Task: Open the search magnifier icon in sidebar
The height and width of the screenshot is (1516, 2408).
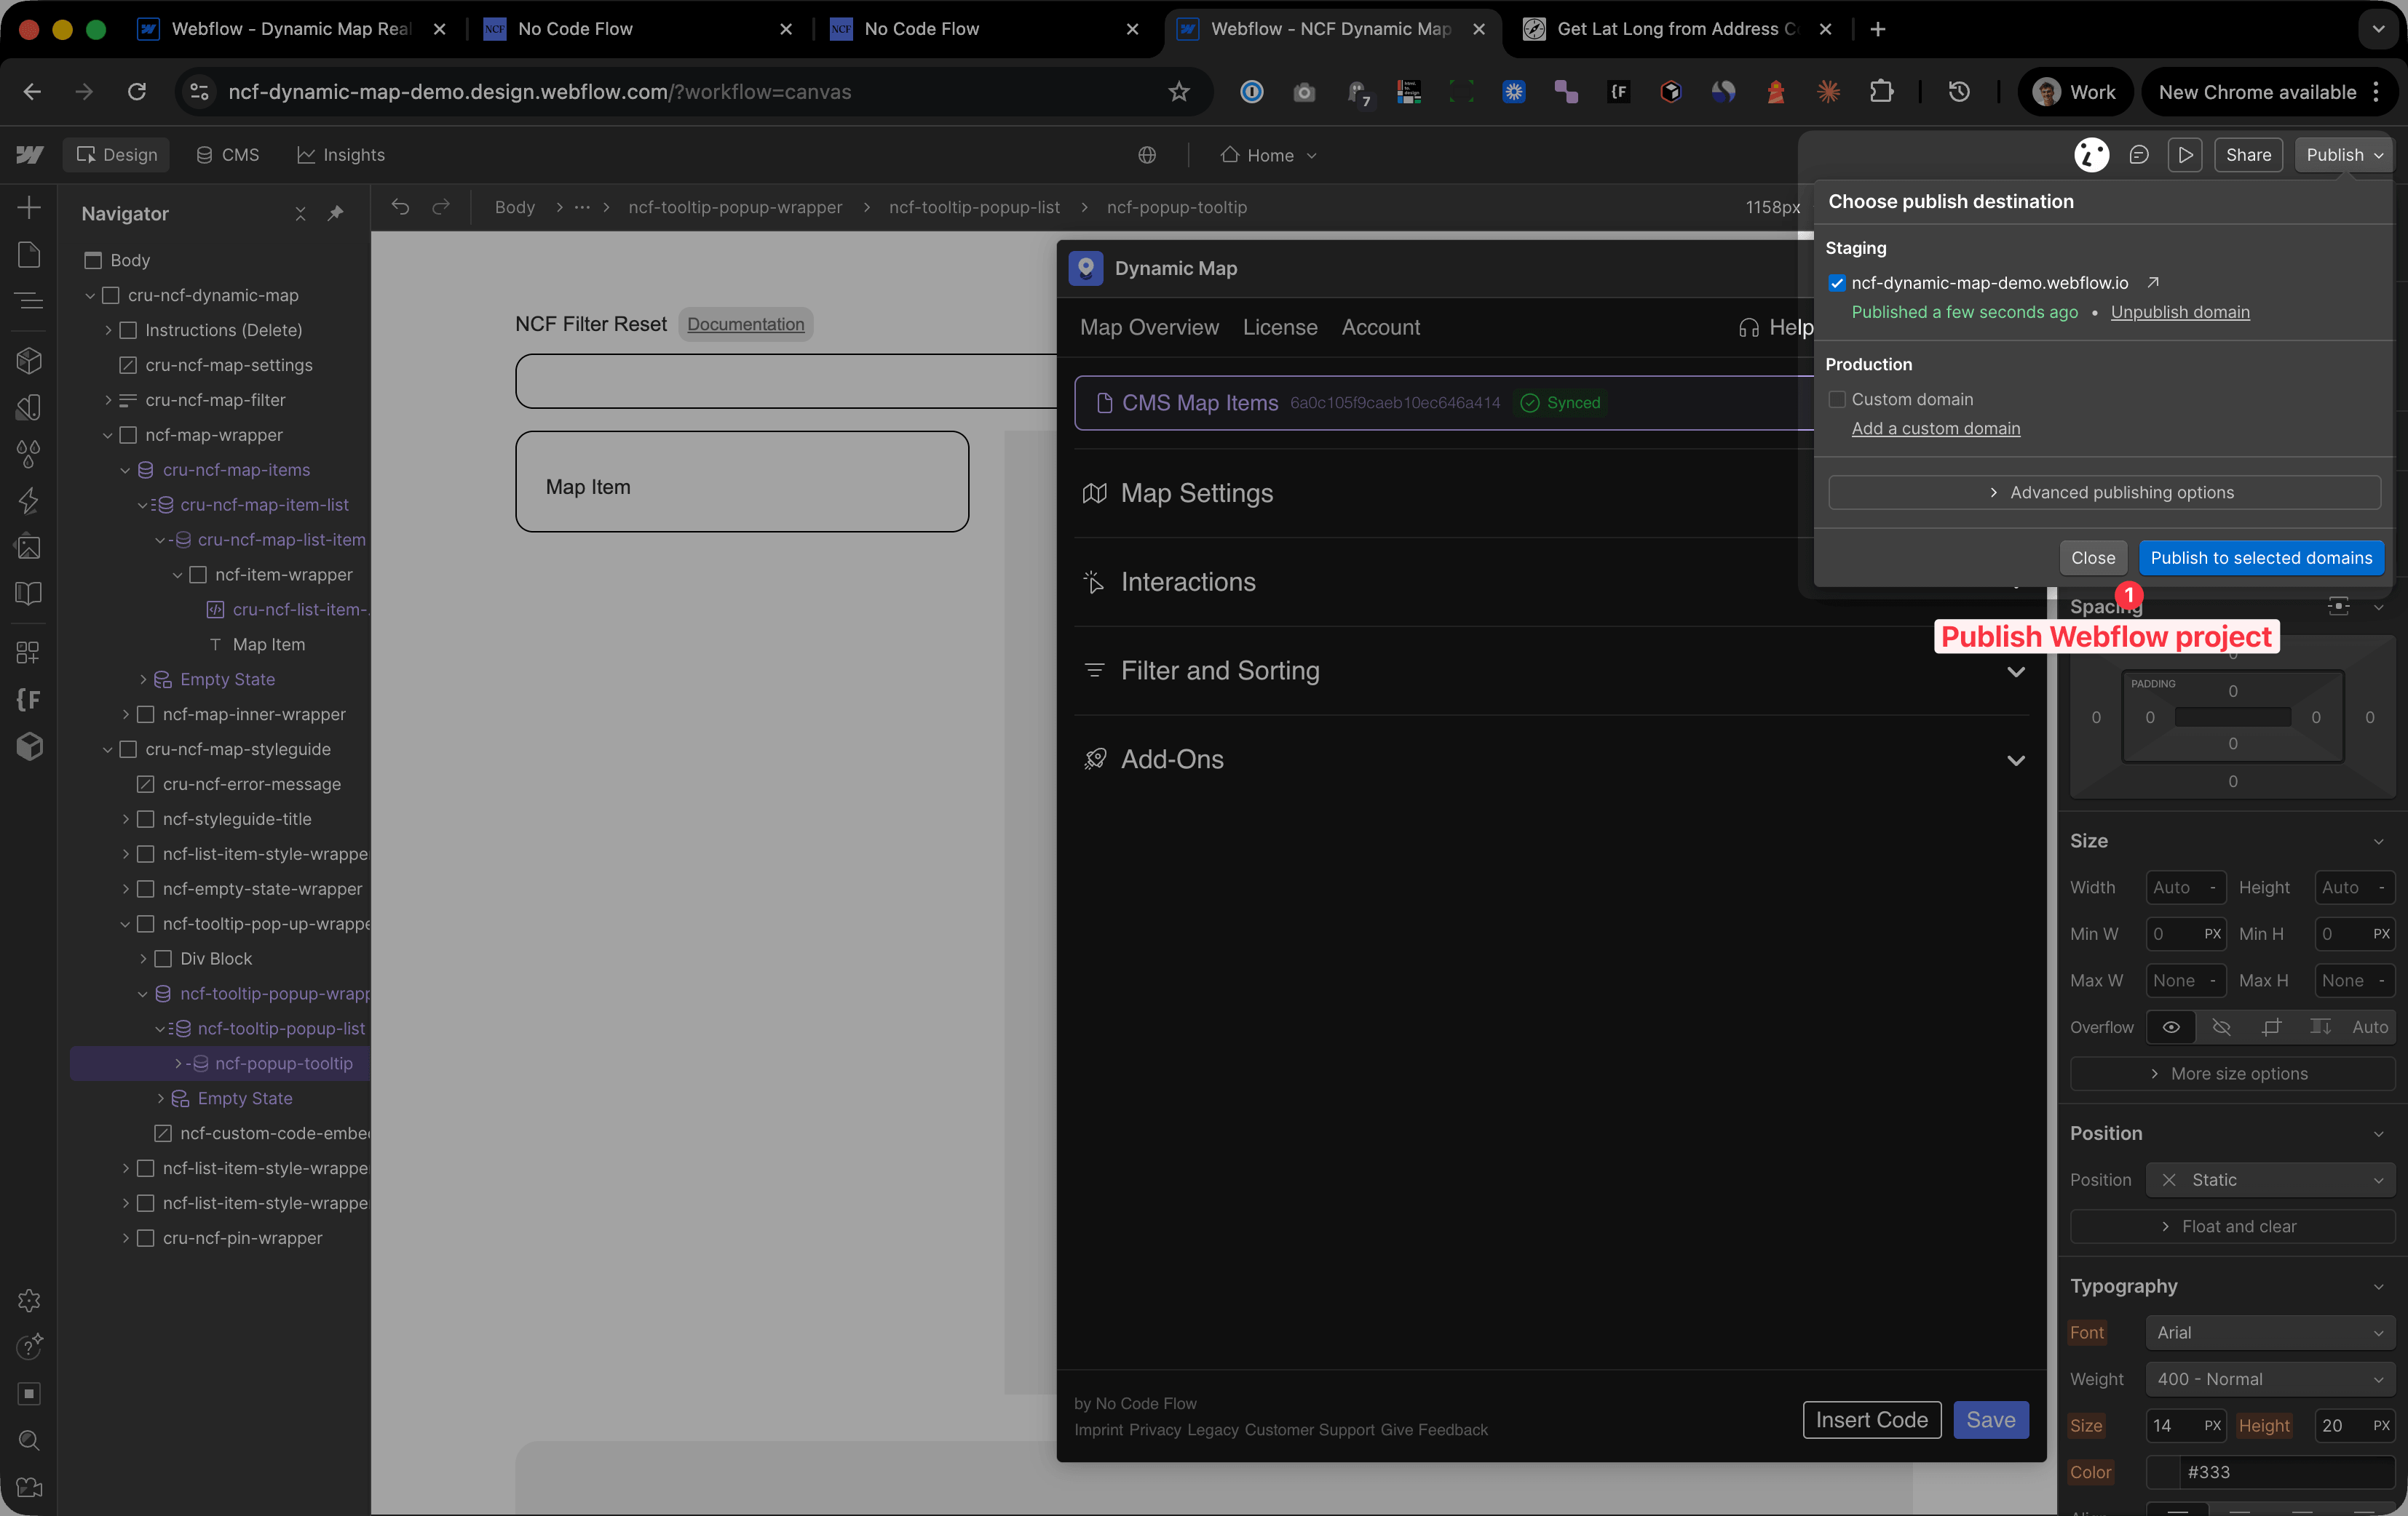Action: point(29,1440)
